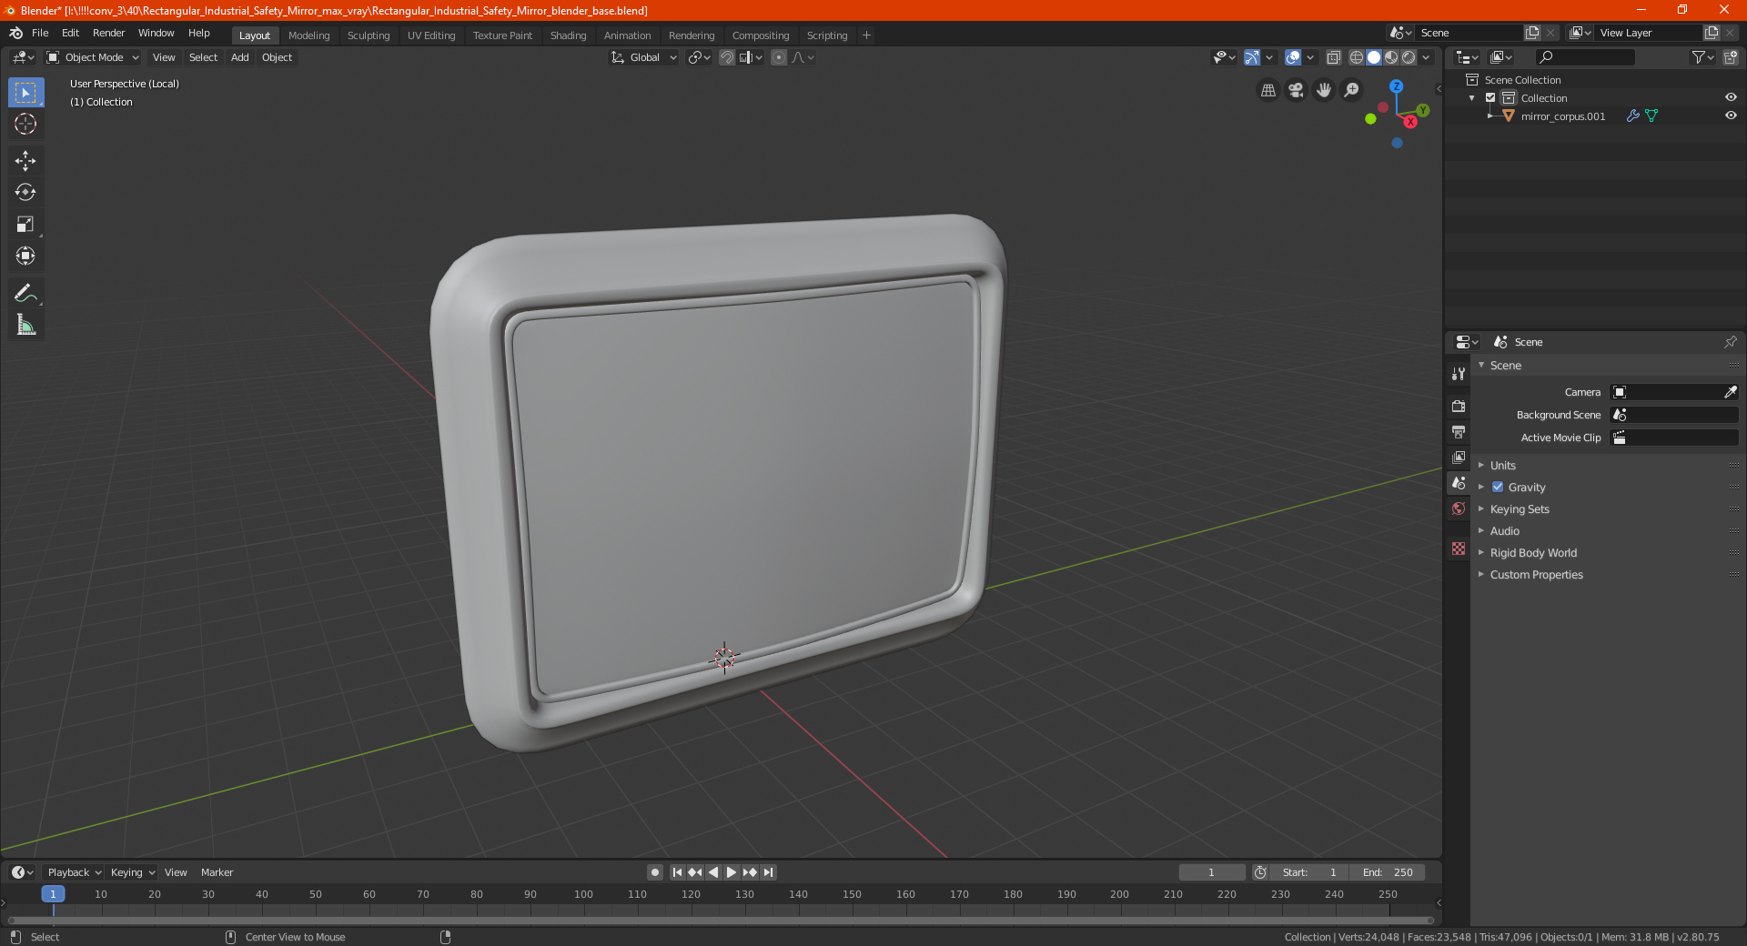This screenshot has width=1747, height=946.
Task: Toggle auto keying record button
Action: tap(654, 872)
